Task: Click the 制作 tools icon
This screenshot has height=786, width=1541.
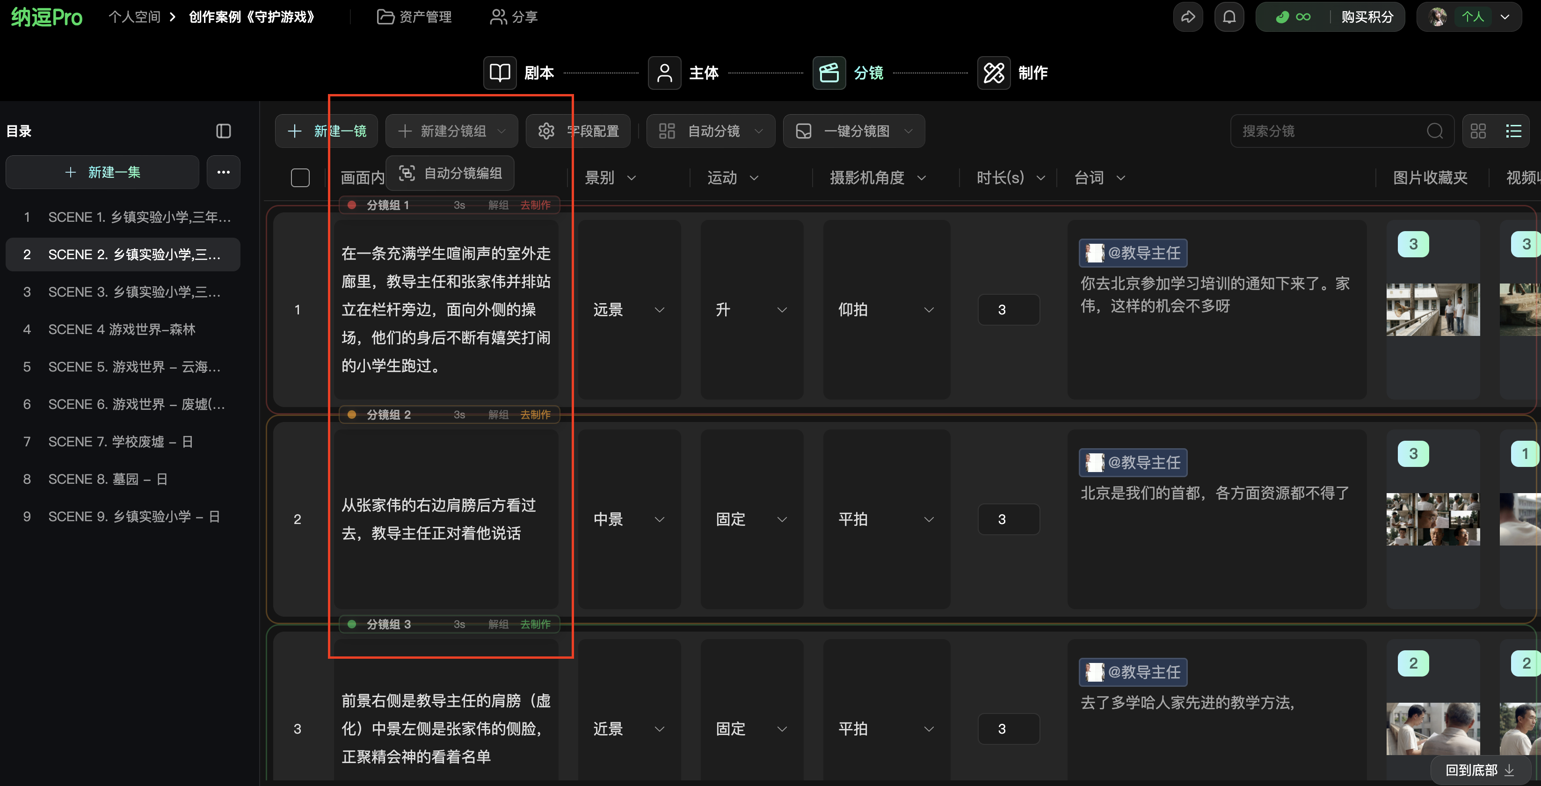Action: (x=994, y=73)
